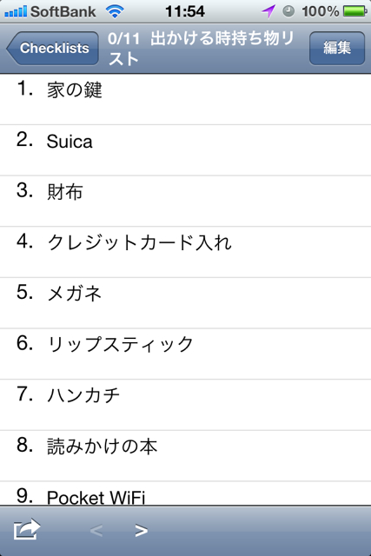371x556 pixels.
Task: Tap the 出かける時持ち物リスト title
Action: [x=202, y=49]
